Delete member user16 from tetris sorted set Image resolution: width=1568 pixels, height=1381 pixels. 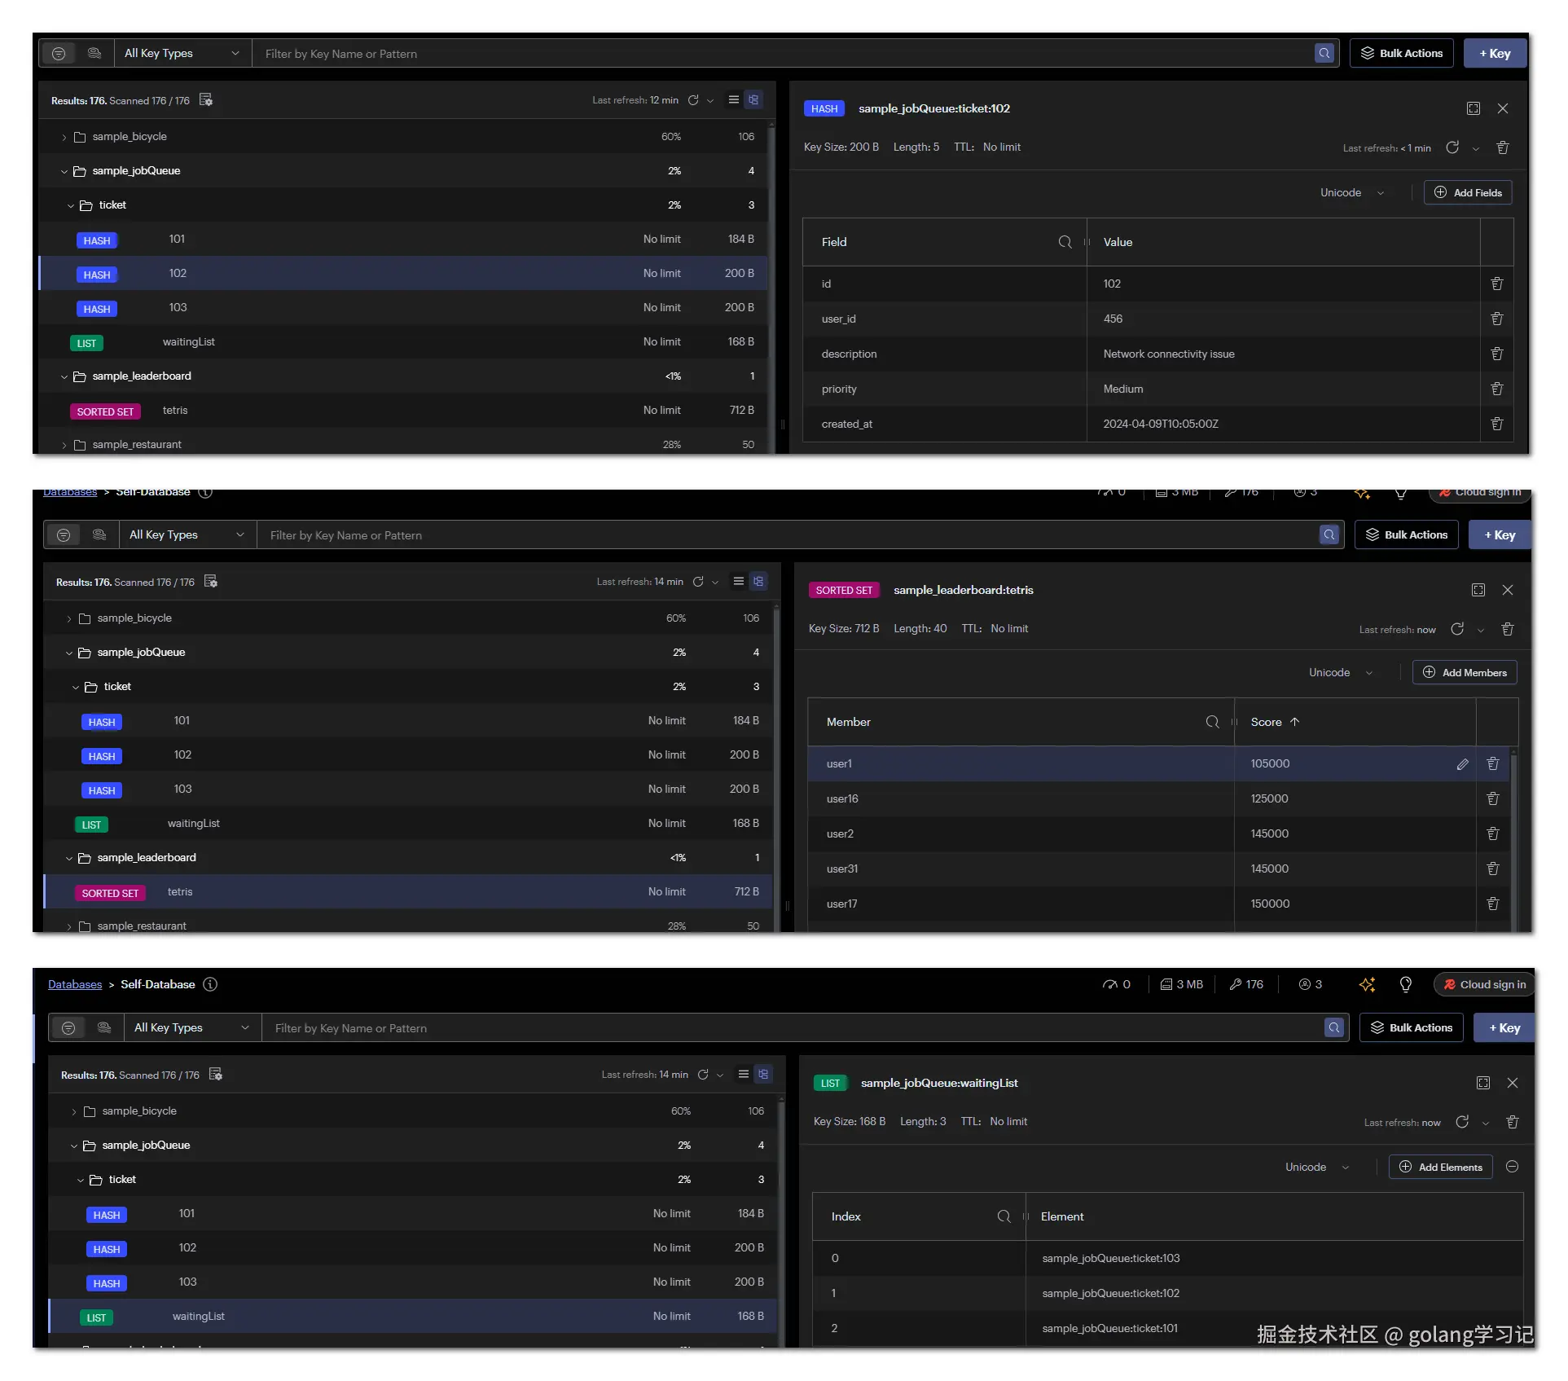click(x=1492, y=798)
